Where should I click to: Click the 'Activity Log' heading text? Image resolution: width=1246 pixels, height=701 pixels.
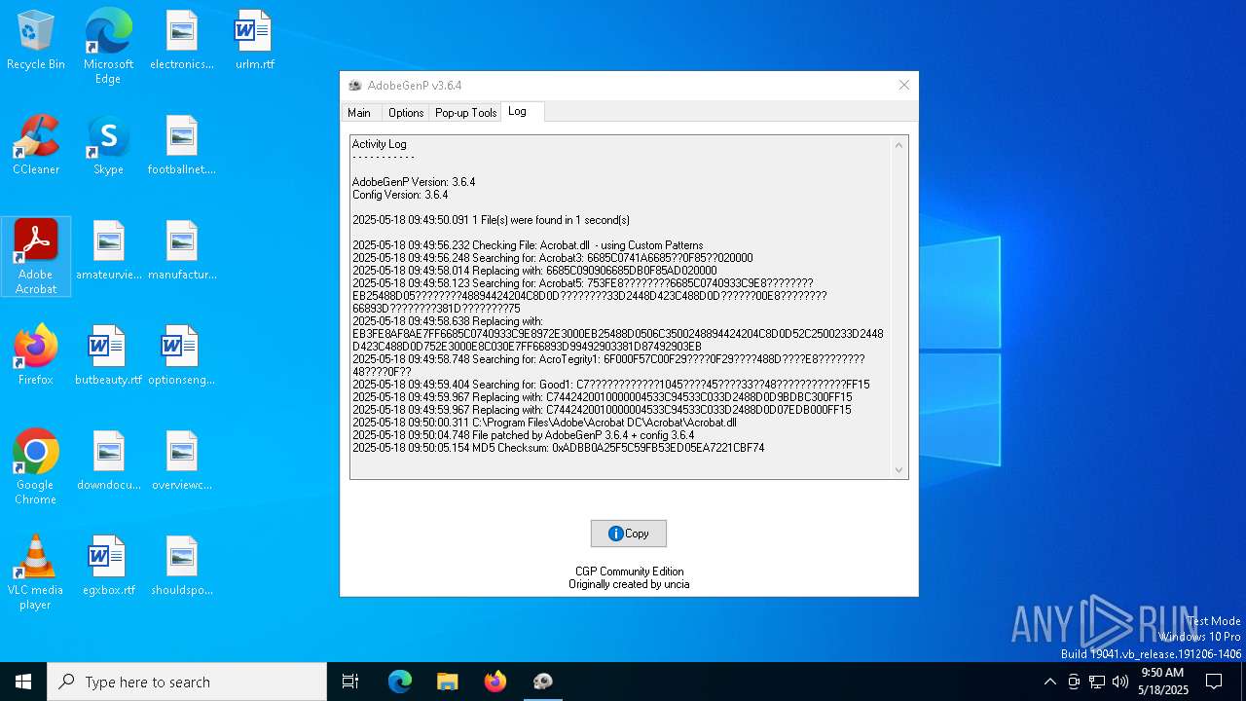tap(380, 144)
